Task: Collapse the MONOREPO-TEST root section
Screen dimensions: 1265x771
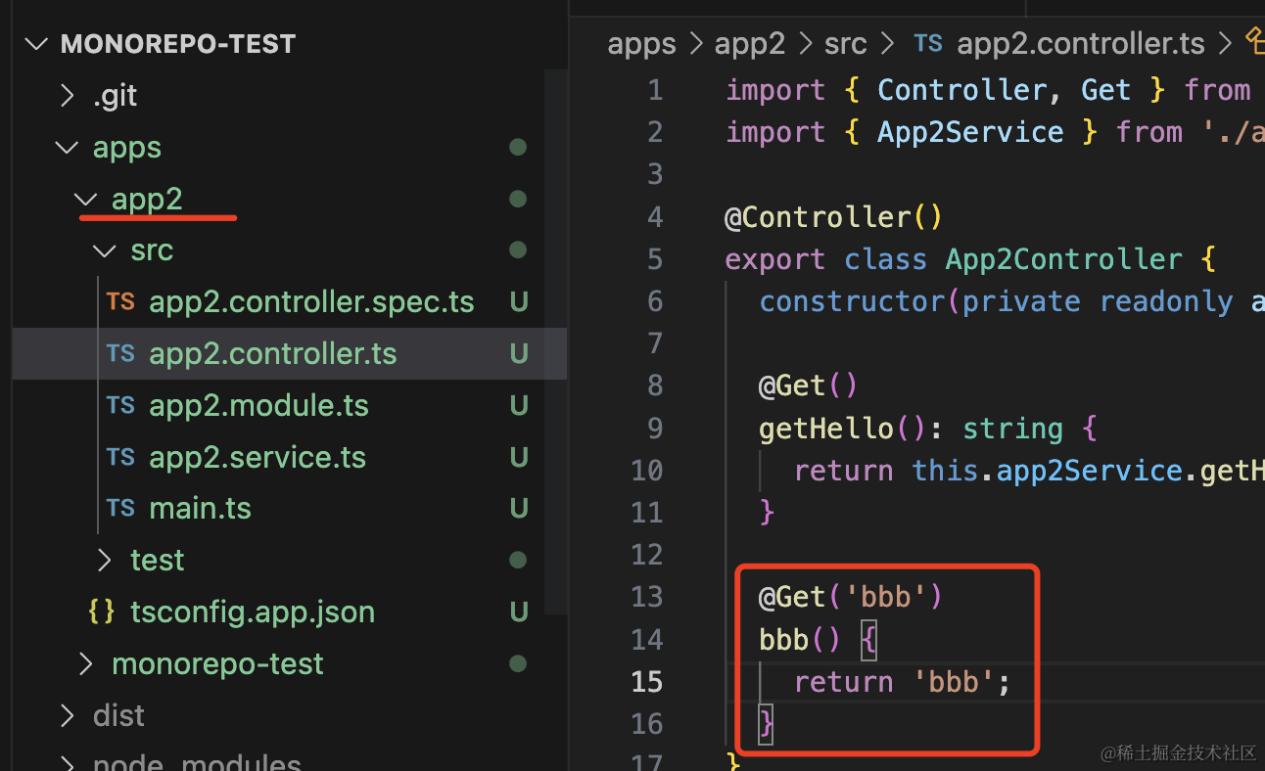Action: pyautogui.click(x=37, y=44)
